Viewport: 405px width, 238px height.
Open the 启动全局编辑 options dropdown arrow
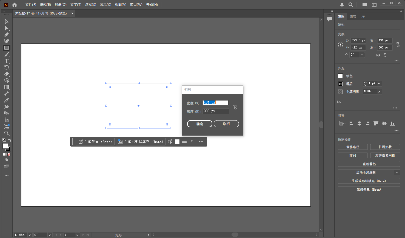[397, 172]
